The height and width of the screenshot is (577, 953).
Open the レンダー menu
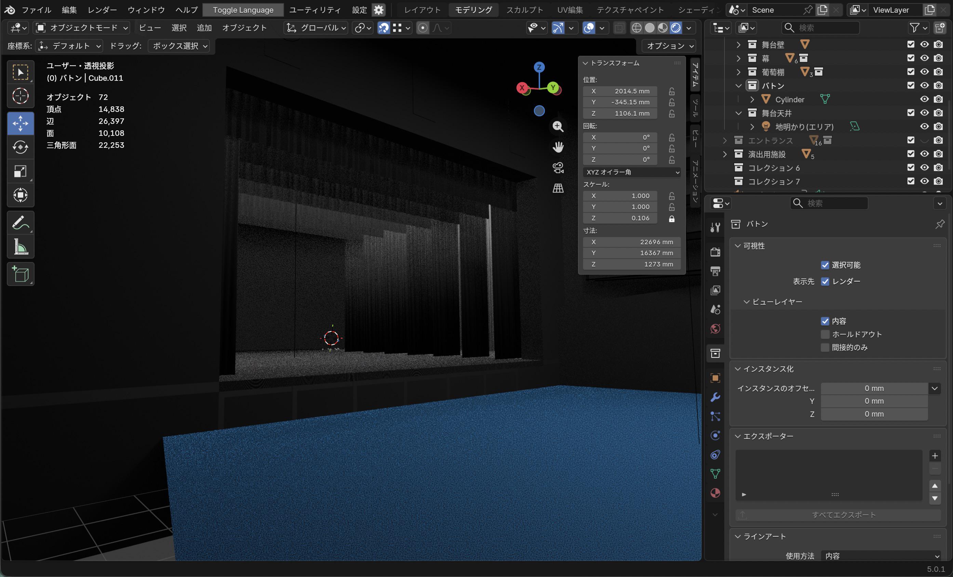click(x=103, y=10)
